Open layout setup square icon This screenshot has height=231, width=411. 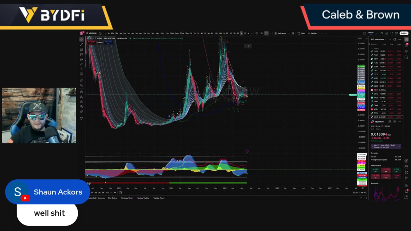364,33
